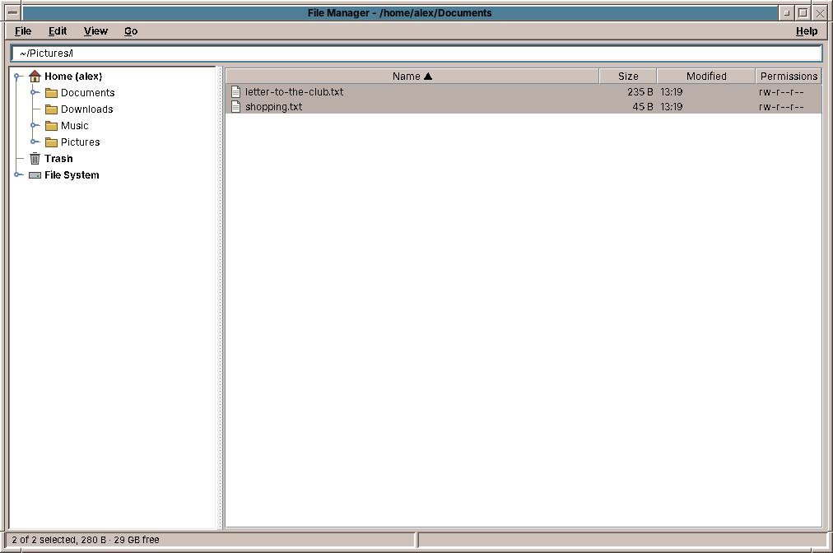Click the Documents folder icon in sidebar
The image size is (833, 553).
51,93
